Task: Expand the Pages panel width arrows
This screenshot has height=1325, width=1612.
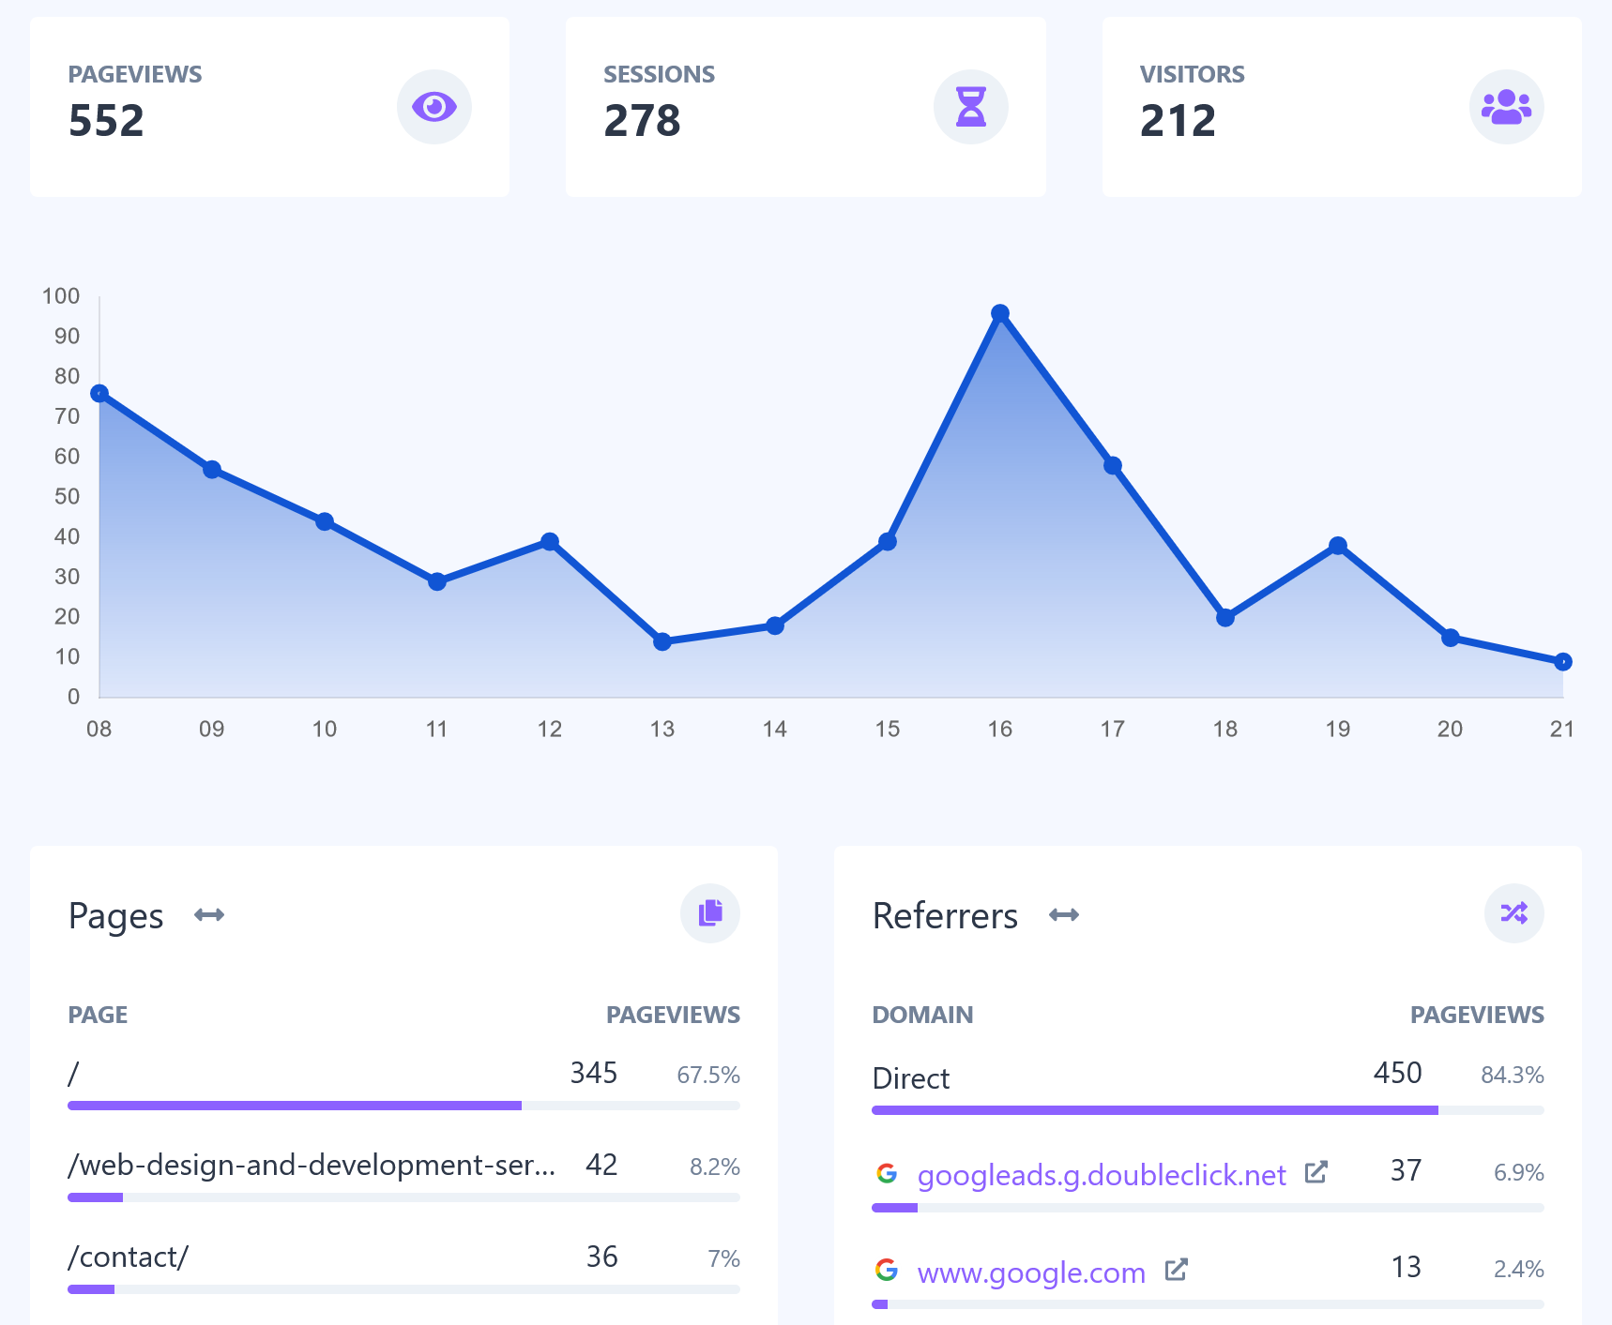Action: tap(209, 915)
